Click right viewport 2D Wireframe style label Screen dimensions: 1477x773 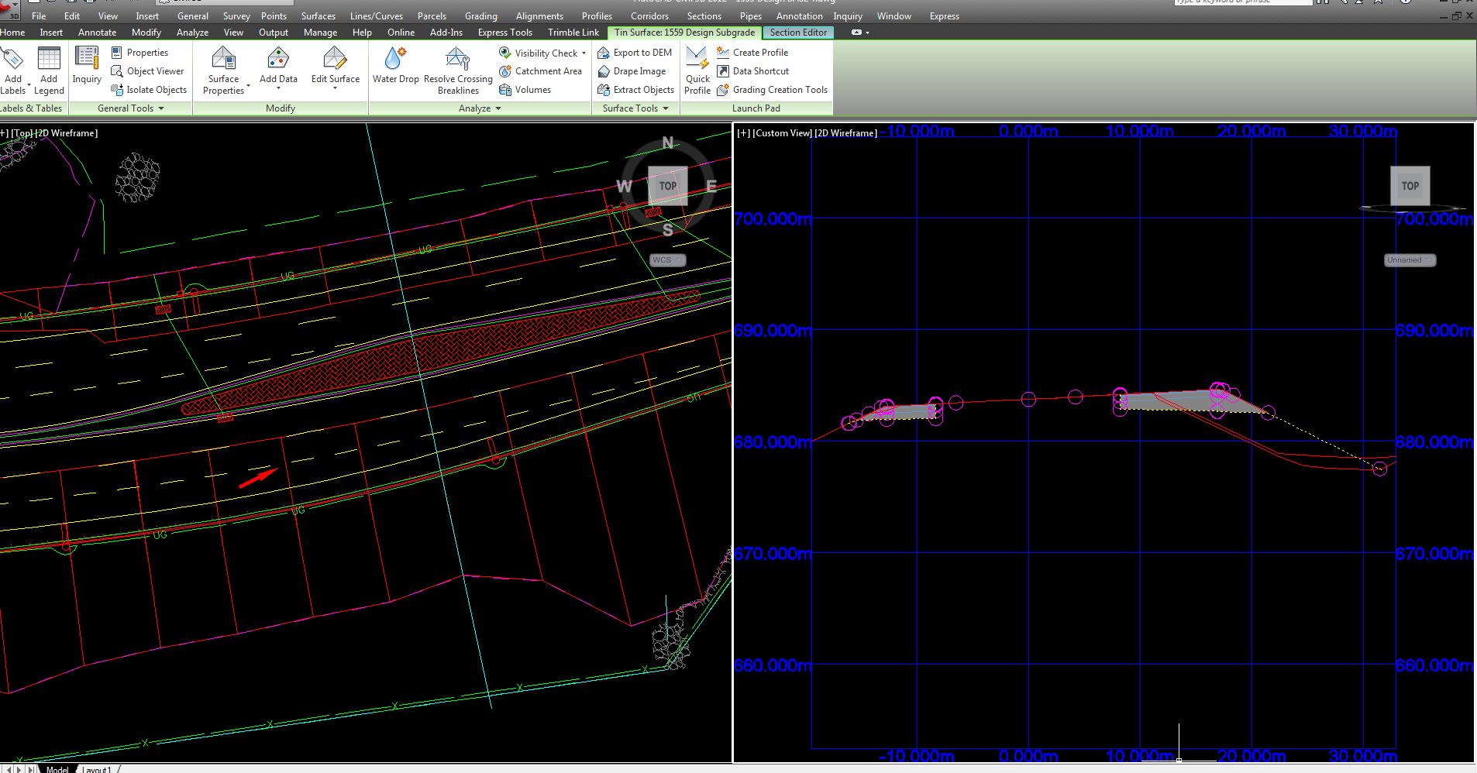point(845,133)
